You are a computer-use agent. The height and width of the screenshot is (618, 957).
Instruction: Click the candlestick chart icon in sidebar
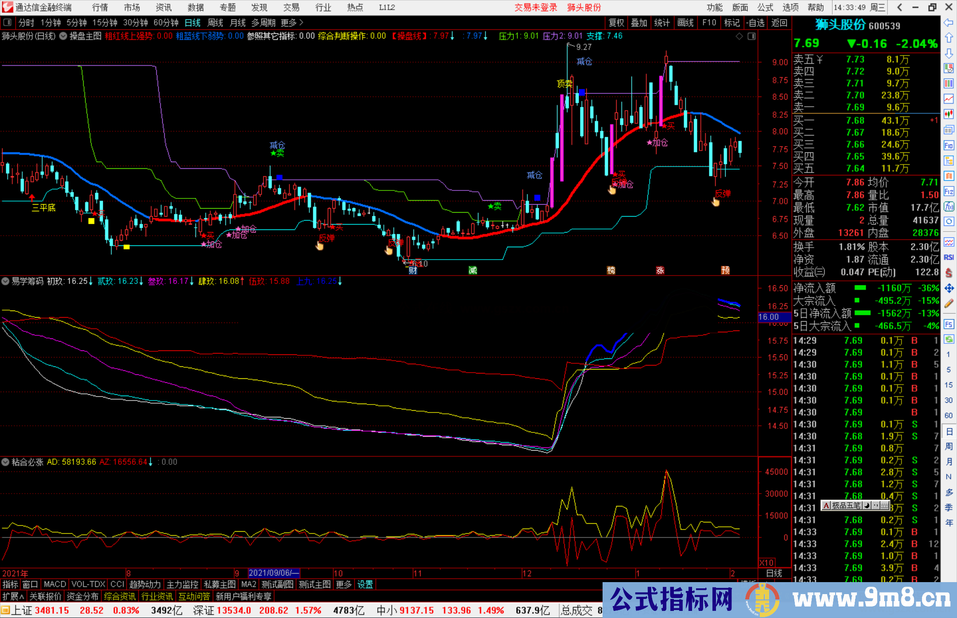click(x=949, y=114)
